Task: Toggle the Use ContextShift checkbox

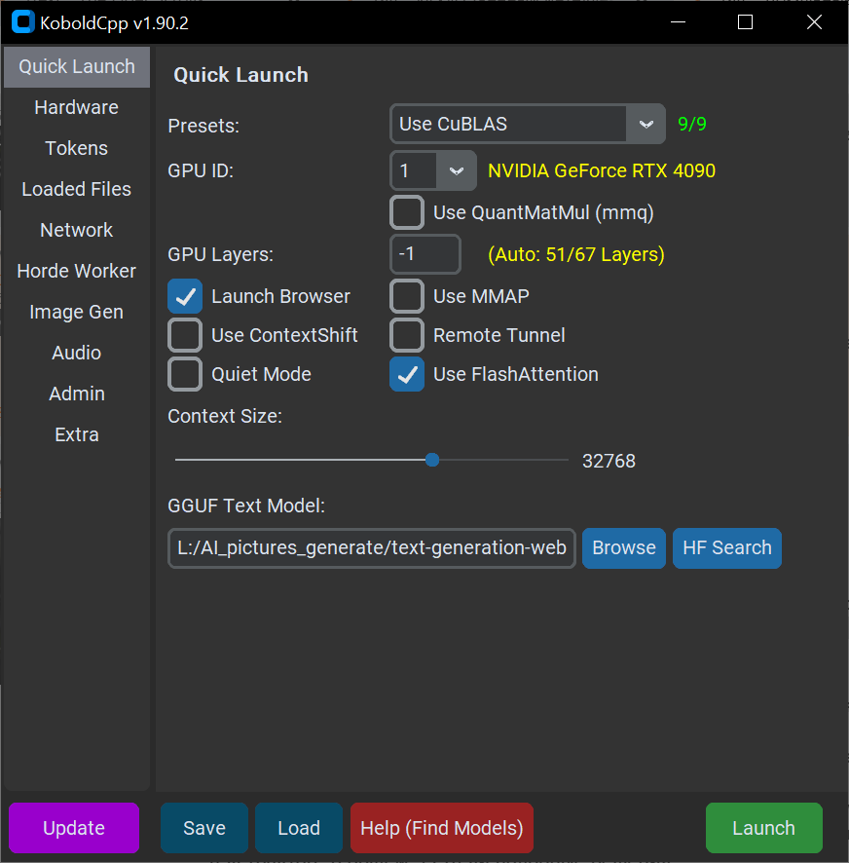Action: point(185,335)
